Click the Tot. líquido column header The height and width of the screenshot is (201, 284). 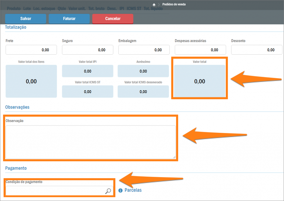click(x=153, y=9)
